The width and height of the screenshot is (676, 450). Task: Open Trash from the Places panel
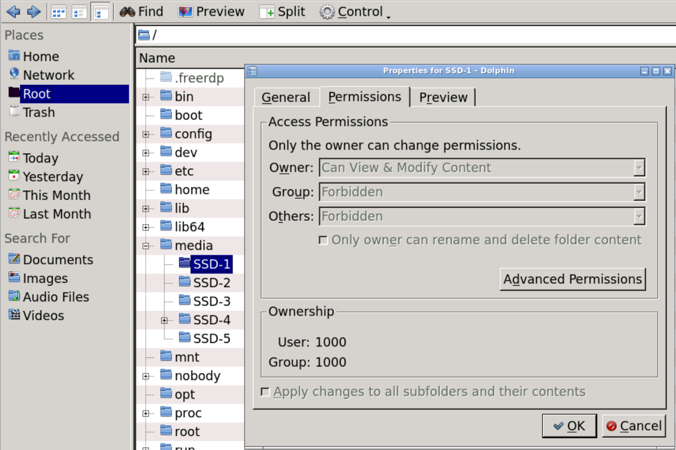coord(39,113)
